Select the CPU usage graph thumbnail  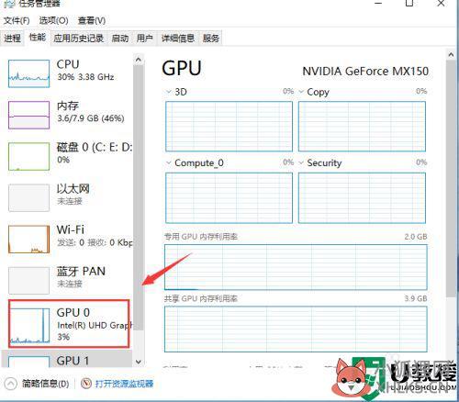pyautogui.click(x=28, y=73)
